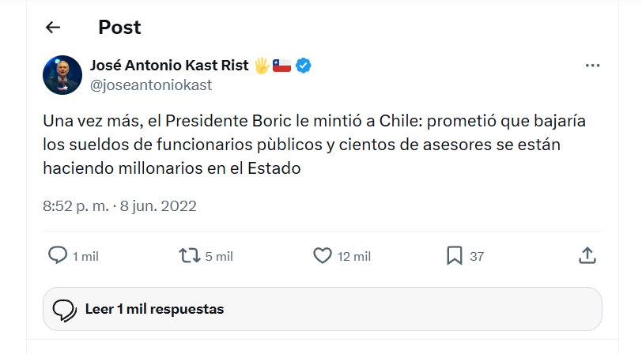
Task: Click the reply speech bubble icon
Action: click(x=58, y=255)
